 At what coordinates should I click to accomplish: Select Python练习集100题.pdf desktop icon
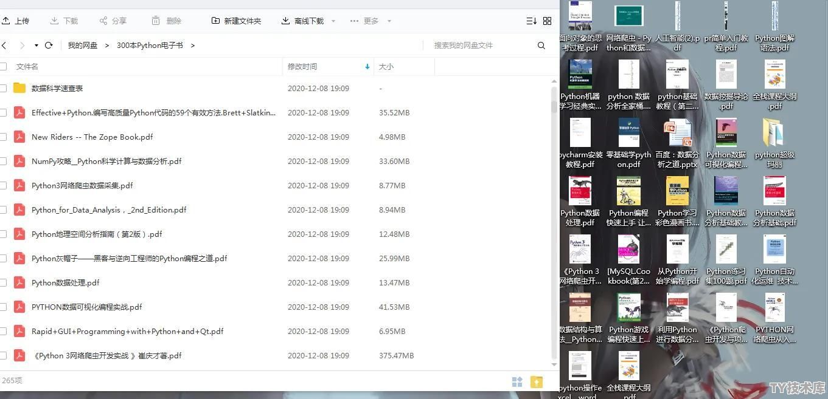(x=726, y=259)
